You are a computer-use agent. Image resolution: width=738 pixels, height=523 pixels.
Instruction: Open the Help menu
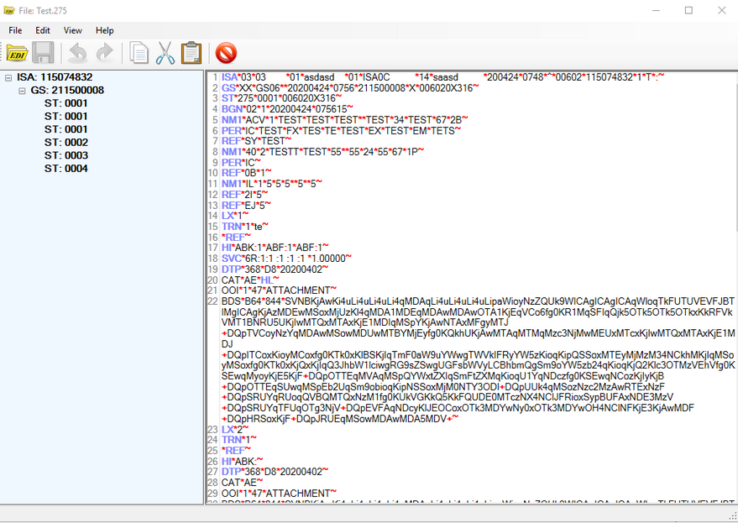[104, 30]
